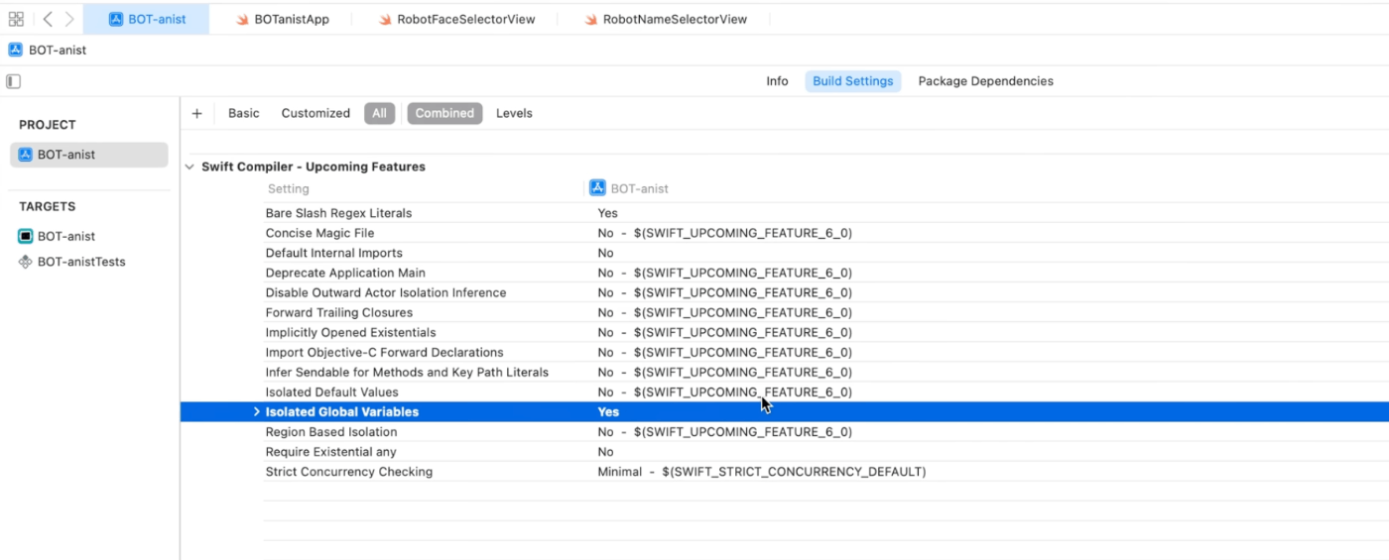The height and width of the screenshot is (560, 1389).
Task: Change Implicitly Opened Existentials value
Action: (x=724, y=332)
